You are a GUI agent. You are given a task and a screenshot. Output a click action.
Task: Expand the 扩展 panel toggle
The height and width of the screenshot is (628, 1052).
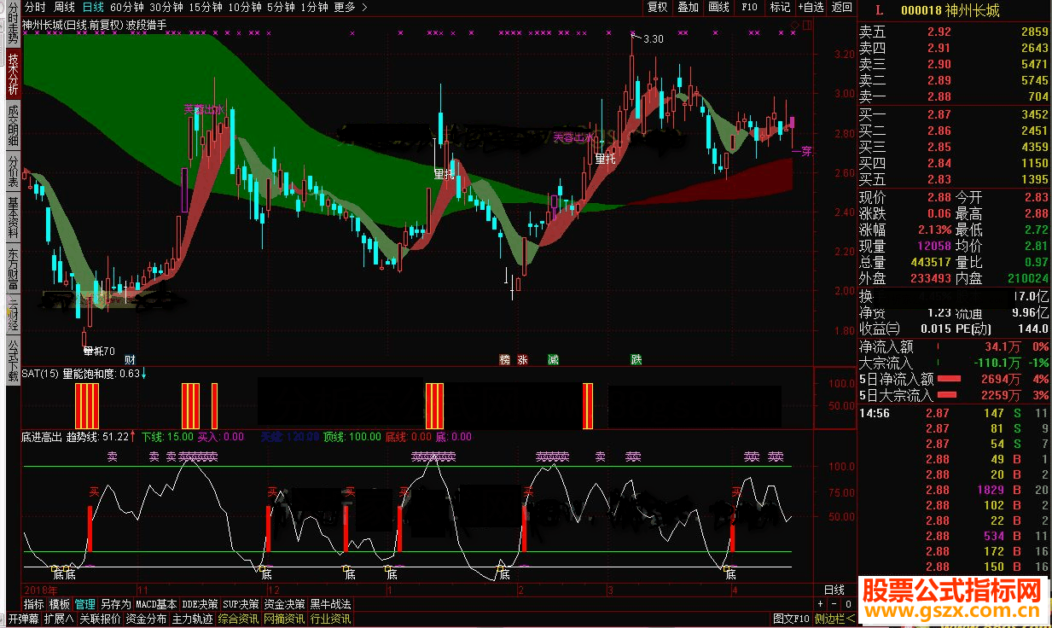(x=60, y=619)
